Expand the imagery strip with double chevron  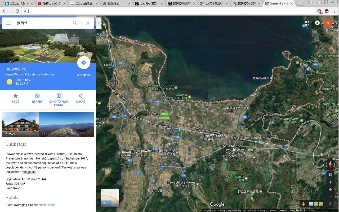(x=330, y=204)
